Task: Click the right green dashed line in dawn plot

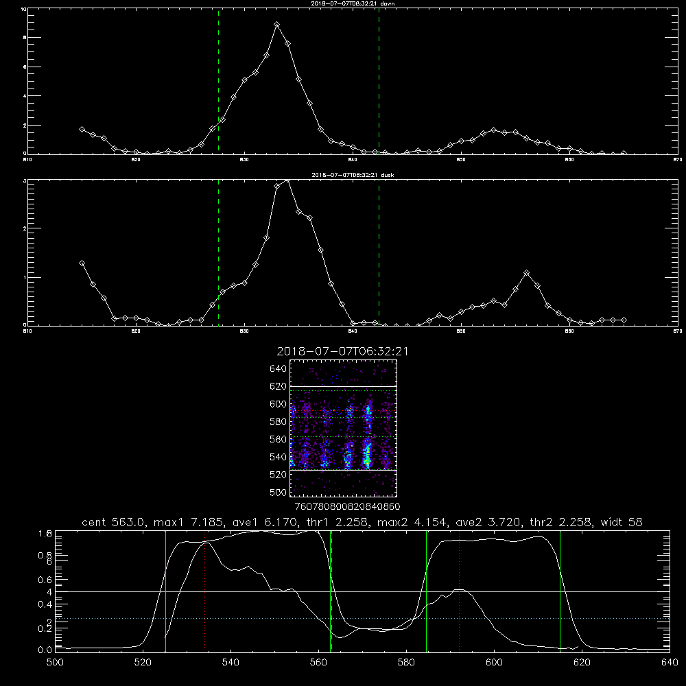Action: pos(379,81)
